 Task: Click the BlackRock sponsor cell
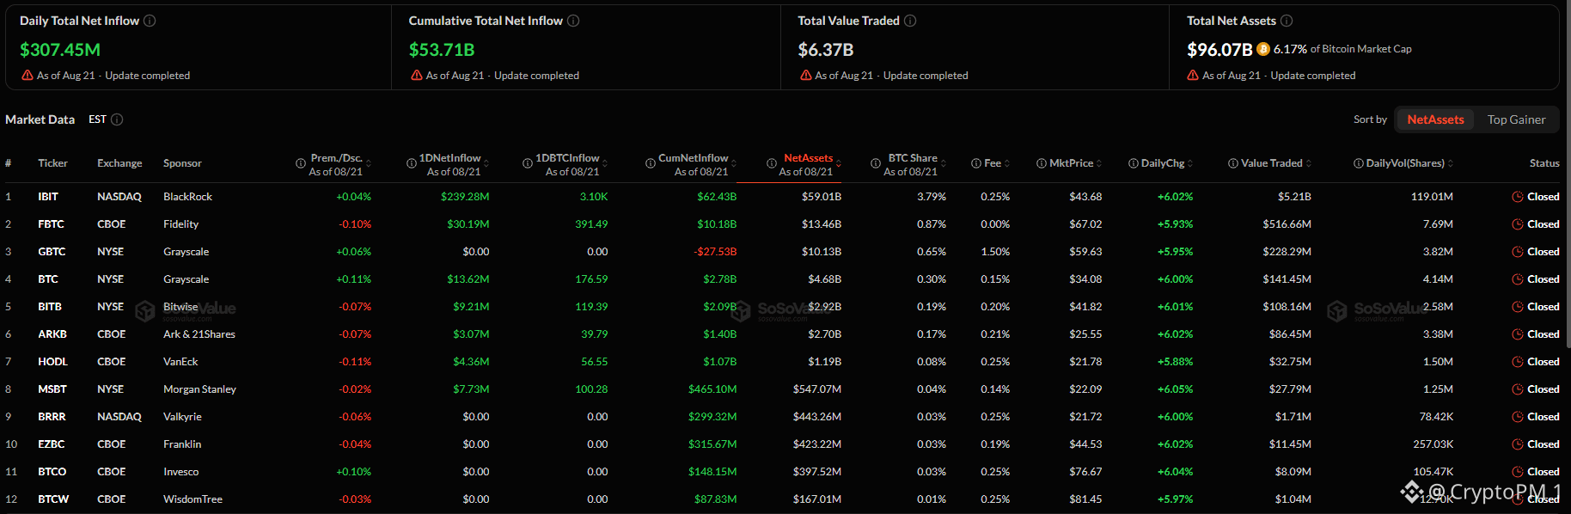coord(187,197)
